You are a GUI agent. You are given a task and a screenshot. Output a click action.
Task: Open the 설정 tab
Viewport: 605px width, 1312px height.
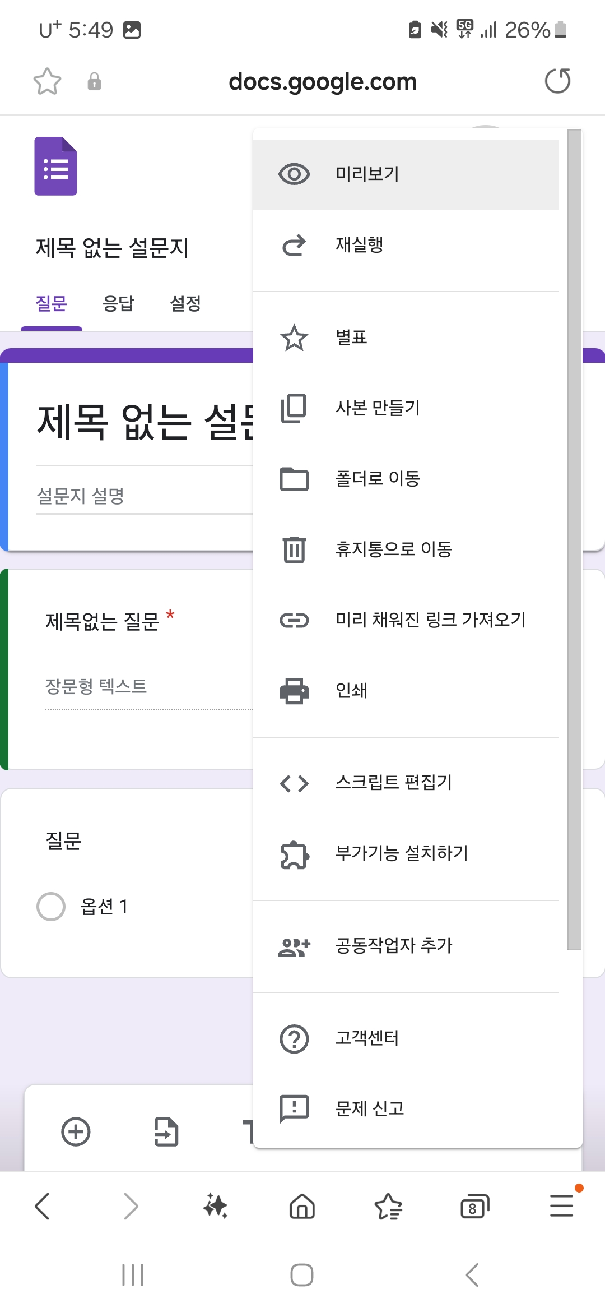pos(185,304)
